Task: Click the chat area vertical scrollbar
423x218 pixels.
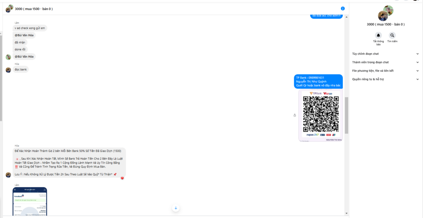Action: click(347, 115)
